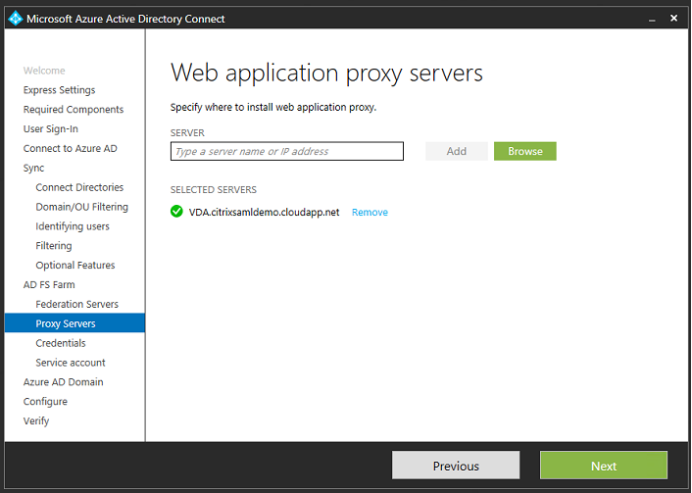Go to Connect Directories step

click(x=79, y=187)
